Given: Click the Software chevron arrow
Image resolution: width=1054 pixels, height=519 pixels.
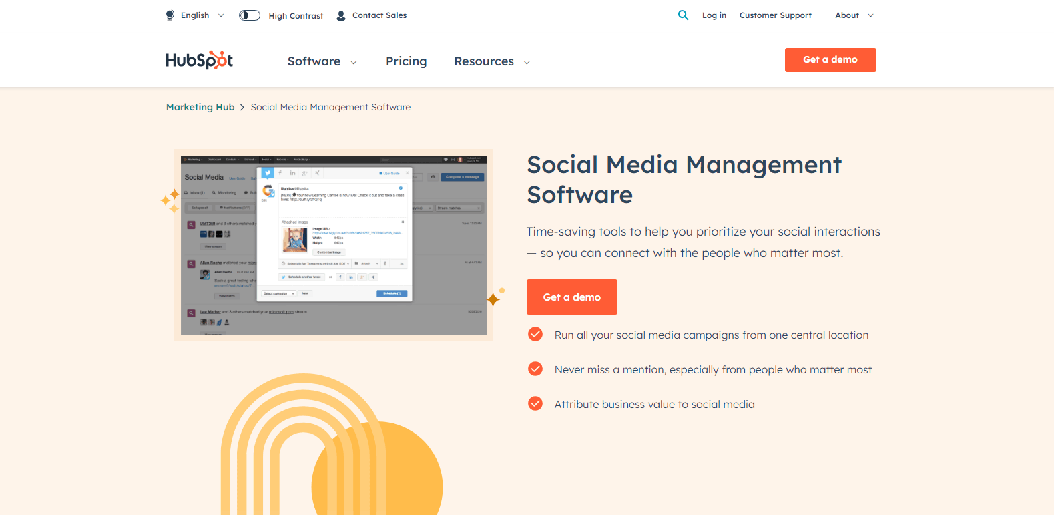Looking at the screenshot, I should [x=354, y=63].
